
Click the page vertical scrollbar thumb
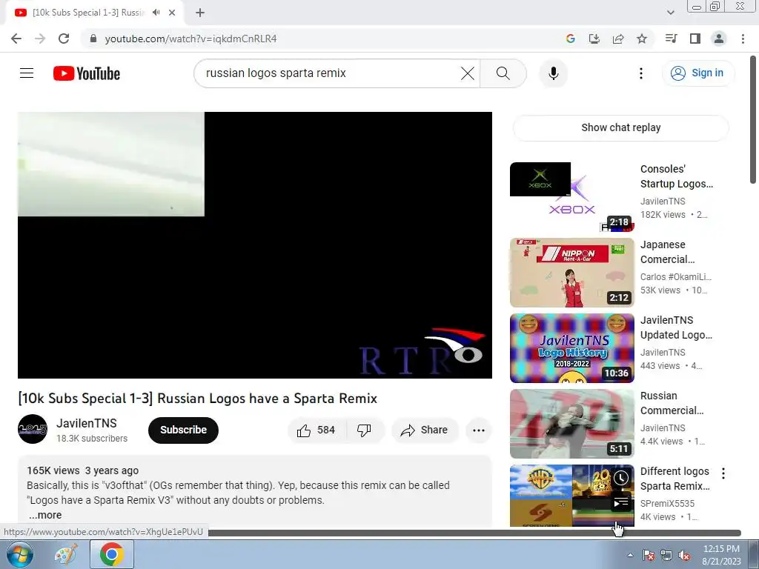click(753, 120)
